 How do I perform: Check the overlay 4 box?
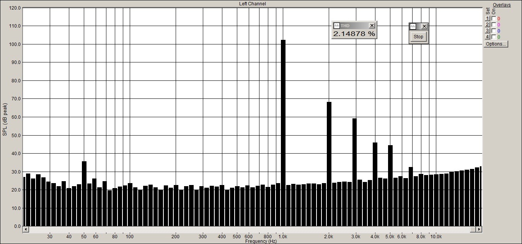pyautogui.click(x=494, y=37)
